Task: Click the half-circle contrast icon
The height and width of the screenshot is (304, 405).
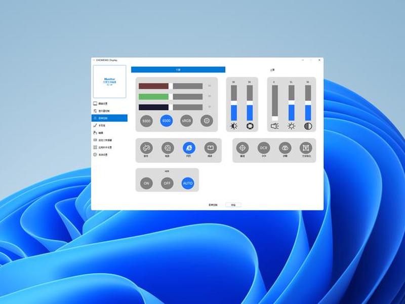Action: [x=308, y=126]
